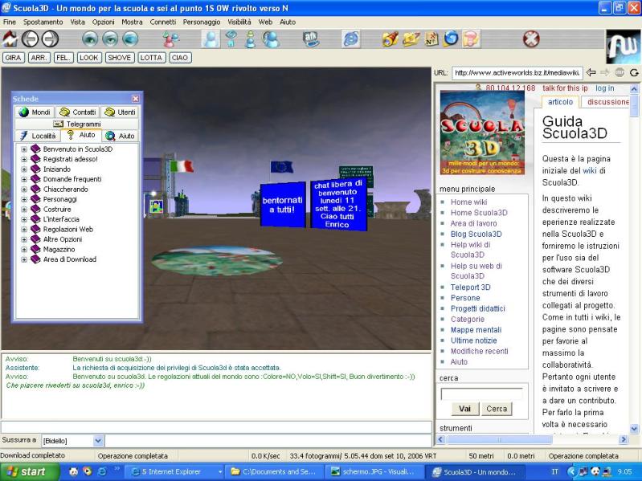The width and height of the screenshot is (642, 481).
Task: Click the chat afk bubble icon
Action: coord(311,39)
